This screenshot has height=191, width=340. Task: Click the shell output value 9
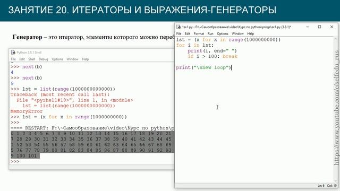tap(12, 84)
